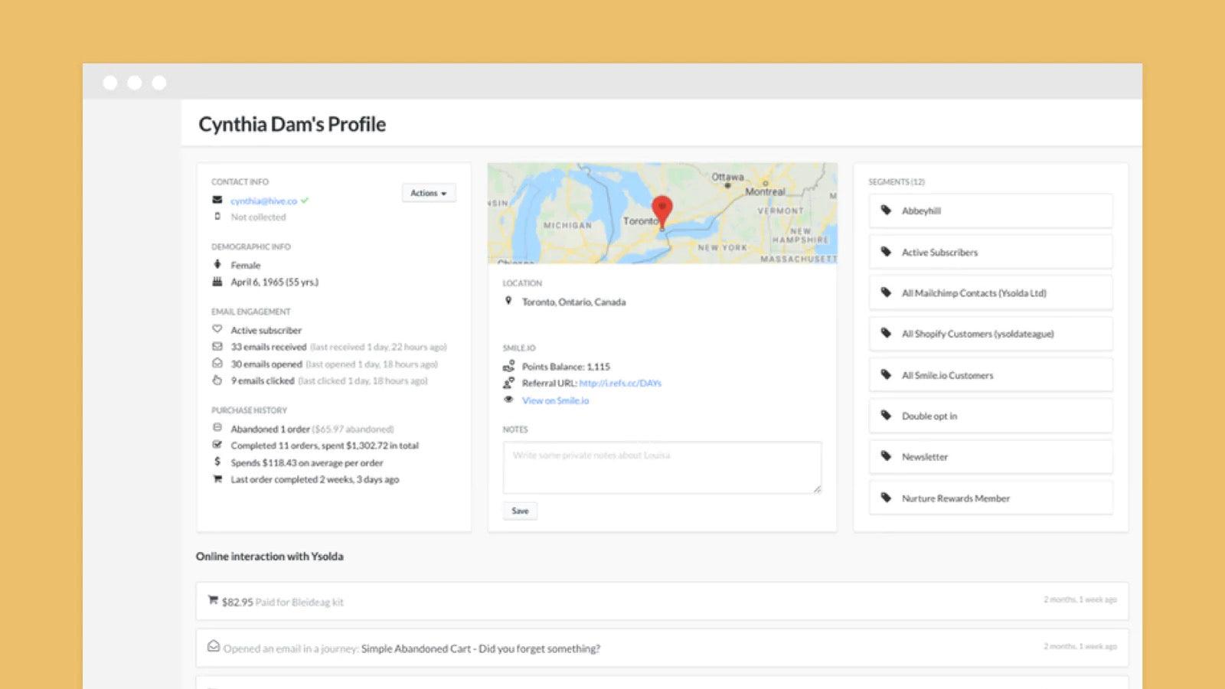Click the calendar icon next to April 6, 1965

coord(217,282)
